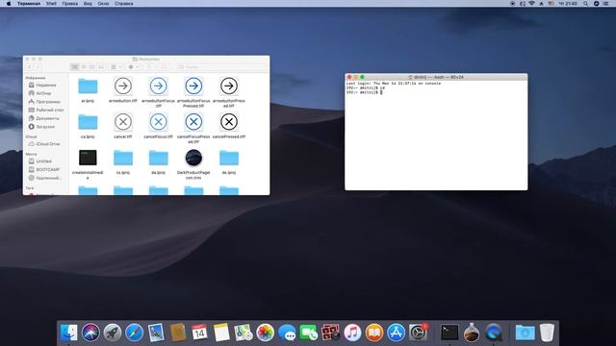
Task: Open Notes from the Dock
Action: pyautogui.click(x=221, y=333)
